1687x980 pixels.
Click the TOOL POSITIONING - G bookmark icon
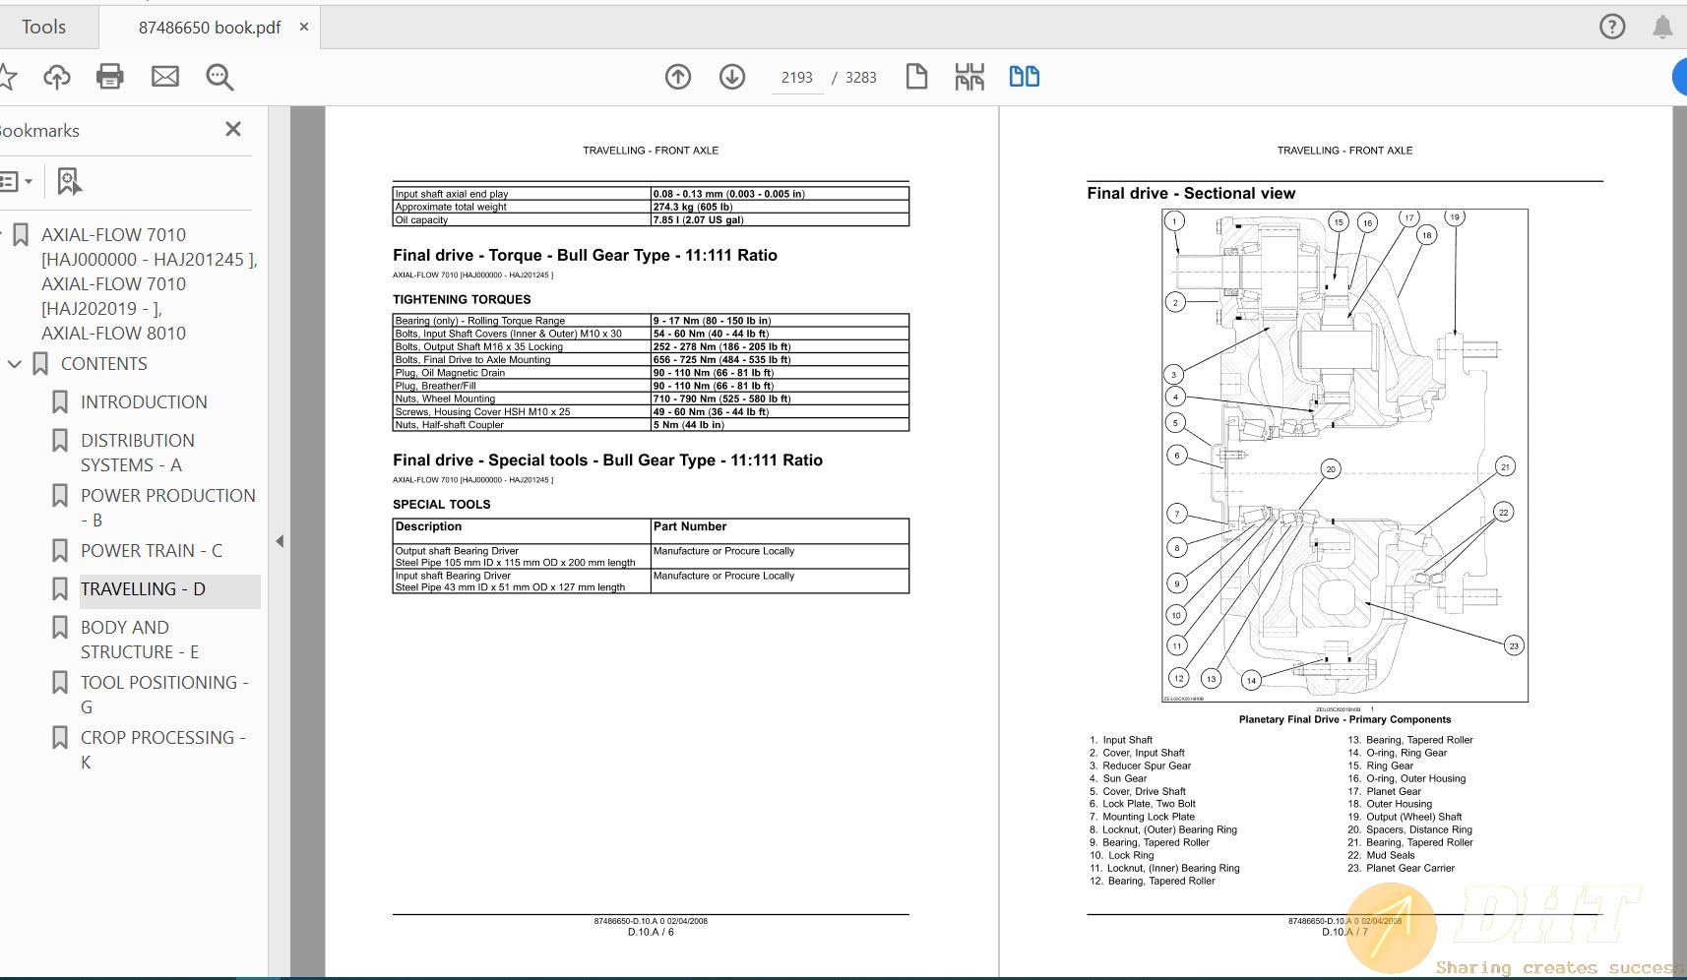pos(60,683)
